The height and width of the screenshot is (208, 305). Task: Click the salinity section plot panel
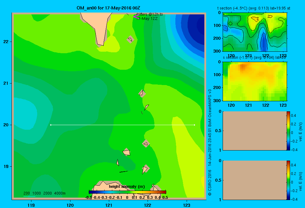pos(255,81)
